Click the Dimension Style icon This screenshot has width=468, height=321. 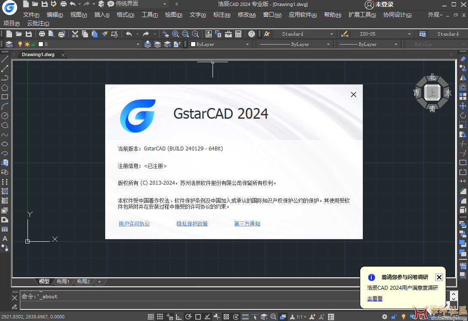coord(344,34)
